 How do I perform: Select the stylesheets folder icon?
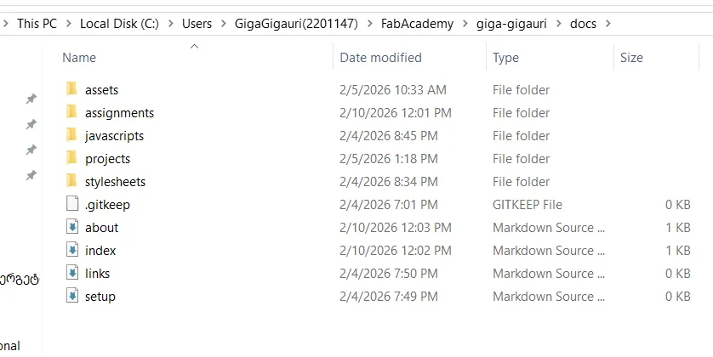[x=71, y=181]
